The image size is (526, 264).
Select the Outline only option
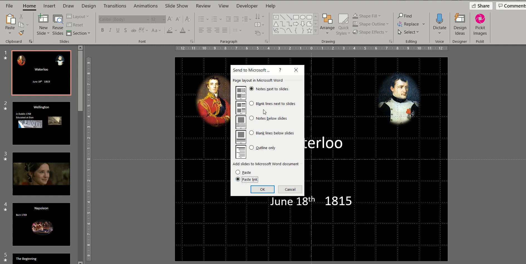pos(251,148)
